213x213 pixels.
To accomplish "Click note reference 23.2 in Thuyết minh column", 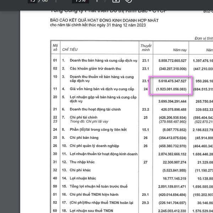I will click(x=146, y=109).
